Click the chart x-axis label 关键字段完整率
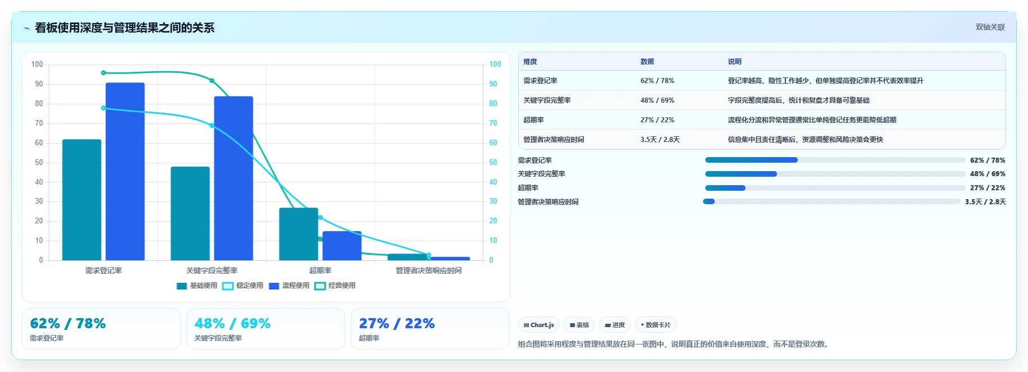 point(212,270)
